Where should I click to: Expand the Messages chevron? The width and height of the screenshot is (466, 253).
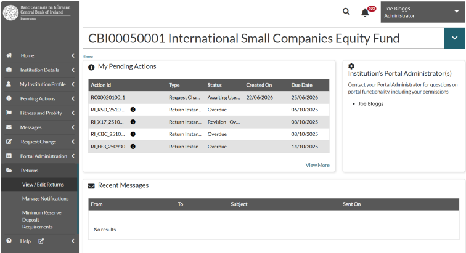pyautogui.click(x=73, y=127)
